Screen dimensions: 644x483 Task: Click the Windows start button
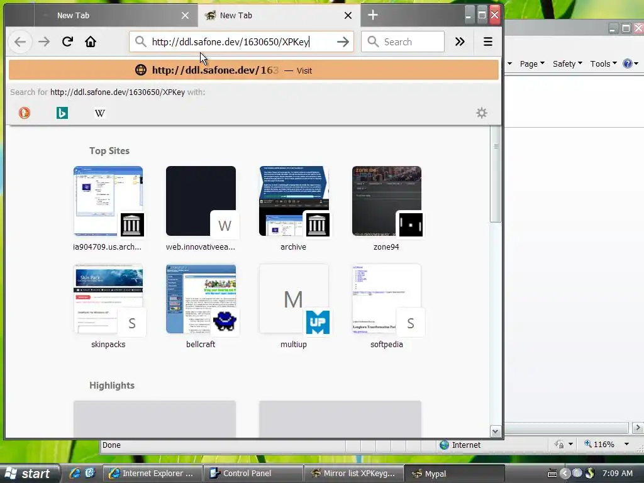click(x=30, y=474)
